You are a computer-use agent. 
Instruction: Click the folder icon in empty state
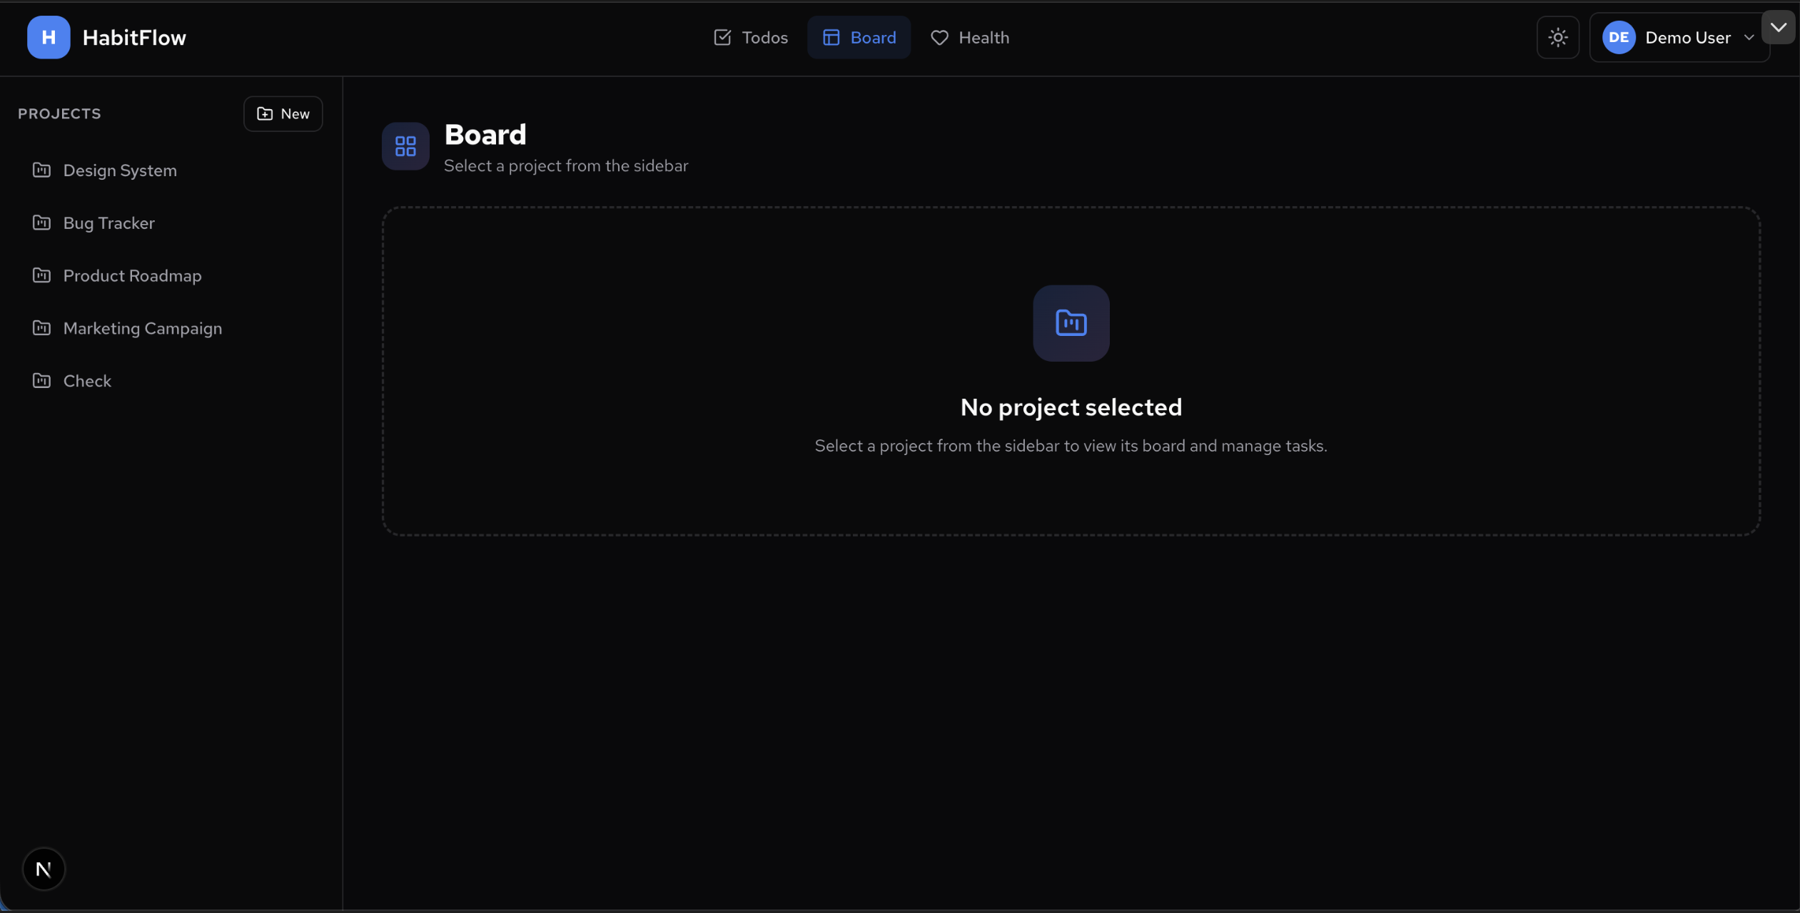[1071, 322]
